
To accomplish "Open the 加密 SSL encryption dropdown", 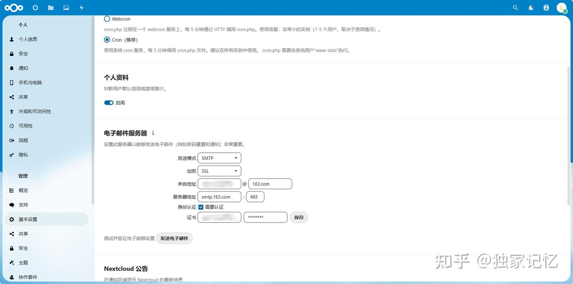I will pos(219,171).
